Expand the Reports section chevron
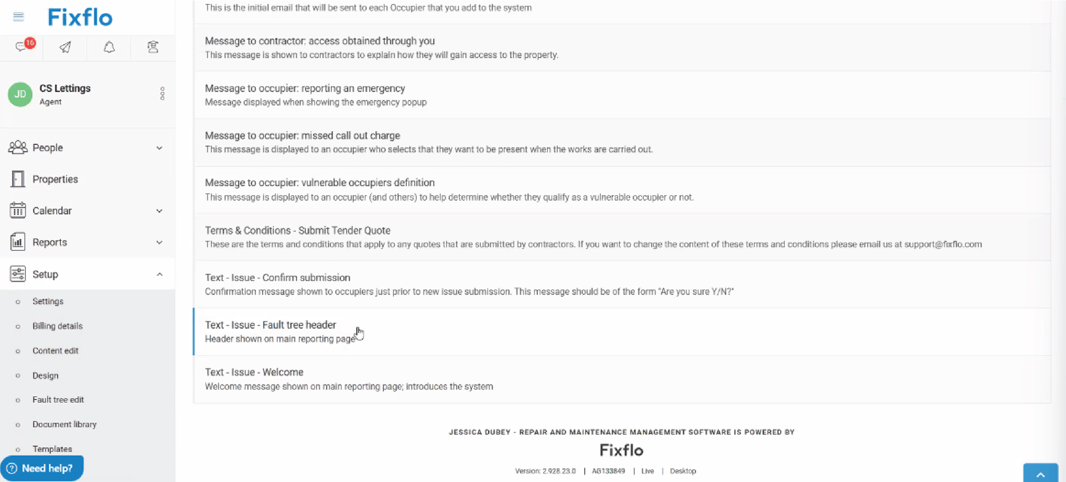The image size is (1066, 482). [x=159, y=242]
